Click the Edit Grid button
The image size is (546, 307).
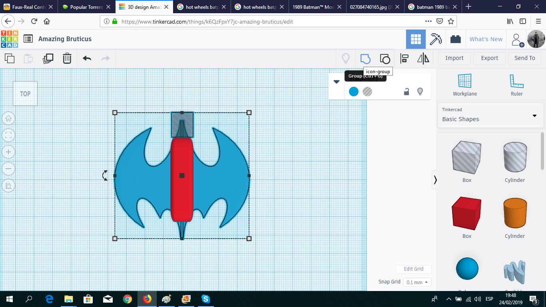pos(413,269)
